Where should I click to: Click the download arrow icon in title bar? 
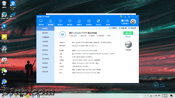point(125,17)
